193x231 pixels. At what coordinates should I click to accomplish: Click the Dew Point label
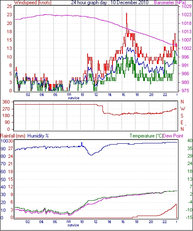point(173,136)
